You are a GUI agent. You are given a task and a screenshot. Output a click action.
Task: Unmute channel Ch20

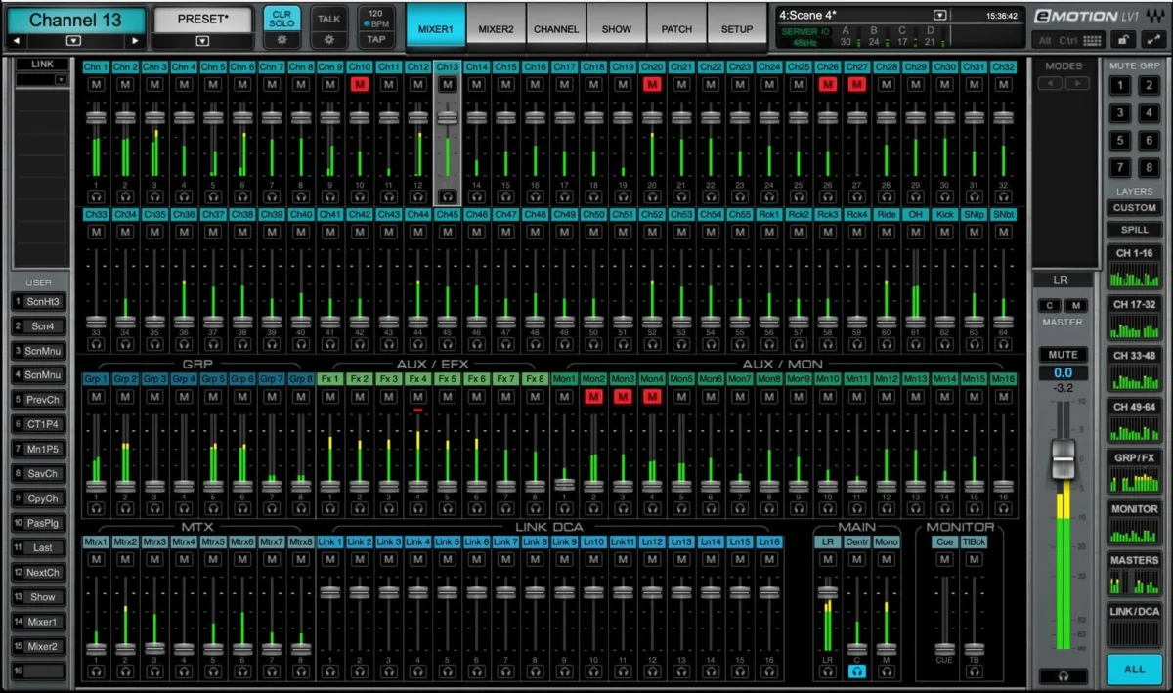coord(652,85)
